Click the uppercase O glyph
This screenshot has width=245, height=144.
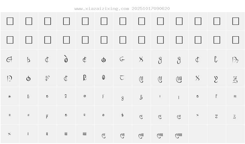29,79
